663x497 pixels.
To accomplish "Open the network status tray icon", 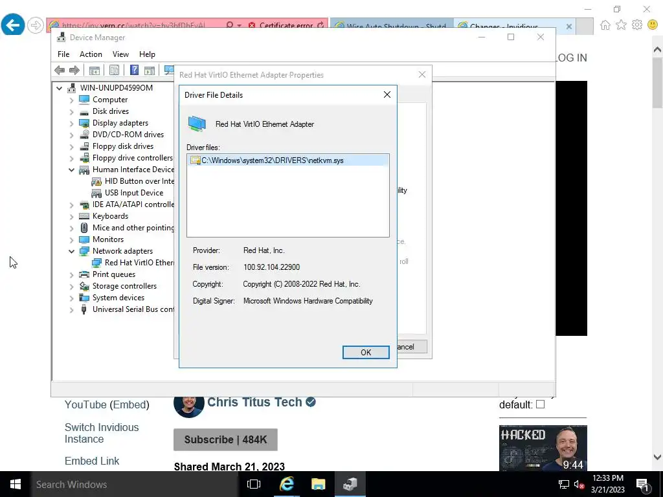I will click(564, 485).
